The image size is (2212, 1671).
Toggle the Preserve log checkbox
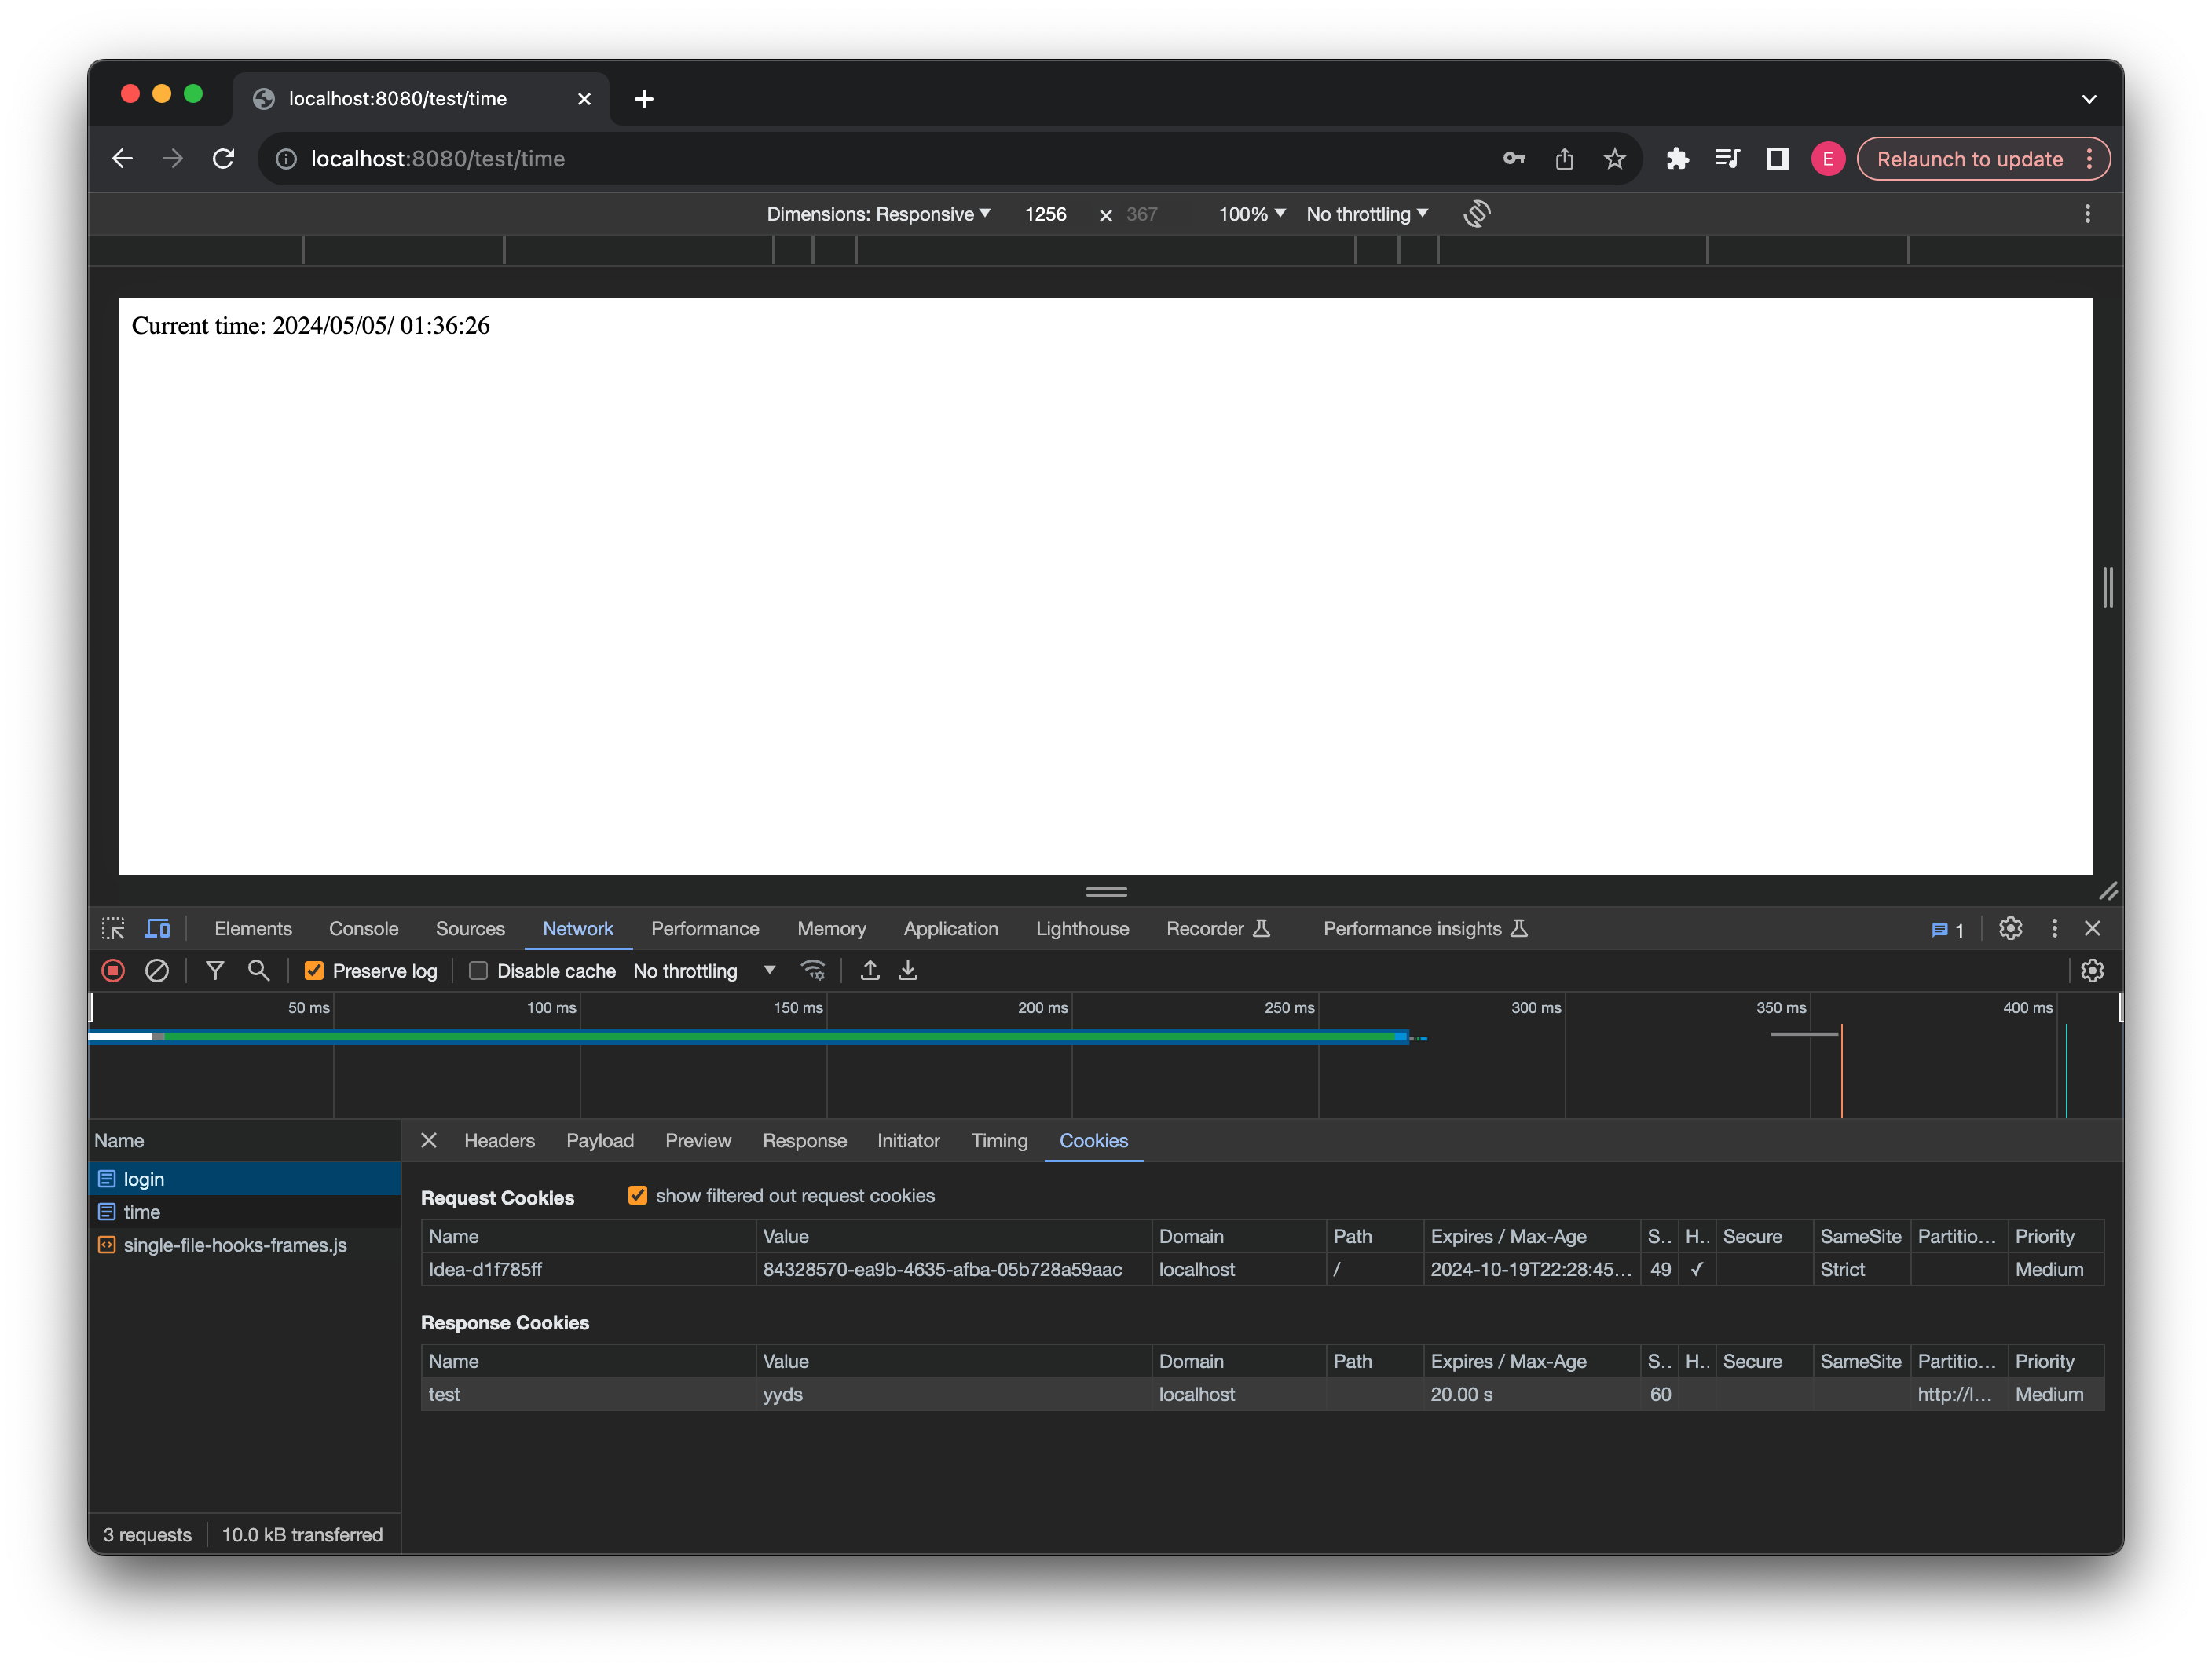click(x=313, y=971)
